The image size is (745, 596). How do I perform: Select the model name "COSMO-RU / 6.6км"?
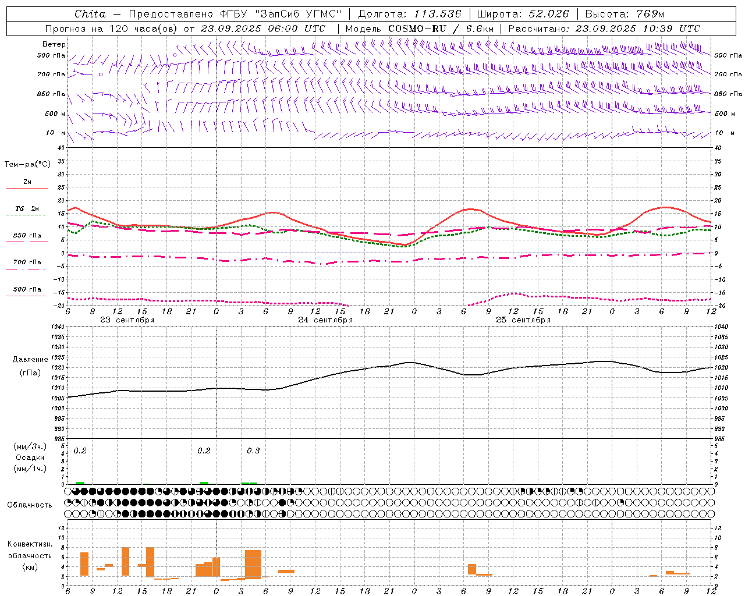441,29
